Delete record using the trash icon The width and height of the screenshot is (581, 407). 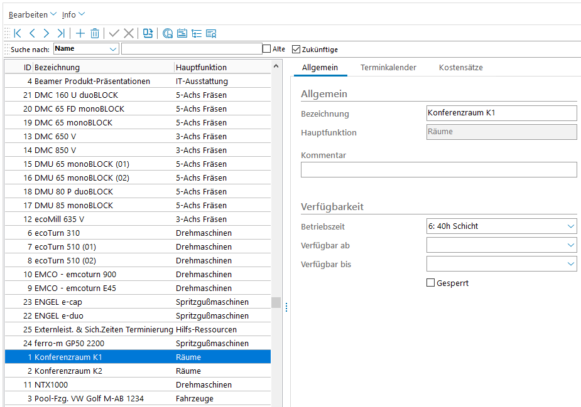coord(95,33)
